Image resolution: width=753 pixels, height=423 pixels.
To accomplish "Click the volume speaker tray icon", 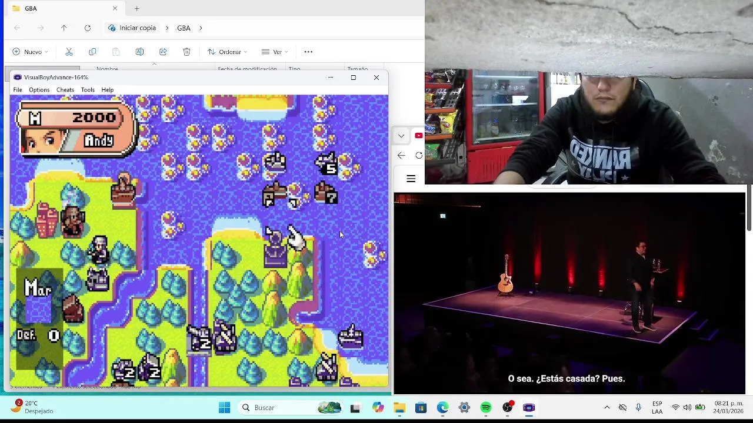I will pyautogui.click(x=687, y=407).
